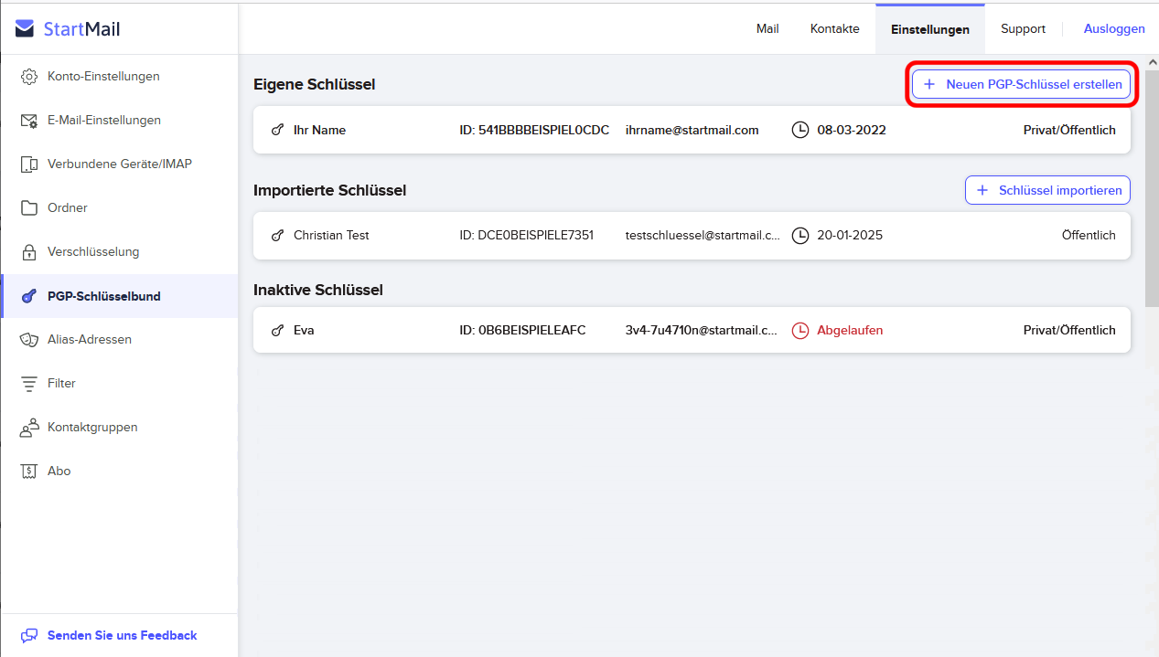Screen dimensions: 1159x657
Task: Click the vertical scrollbar thumb
Action: click(x=1152, y=187)
